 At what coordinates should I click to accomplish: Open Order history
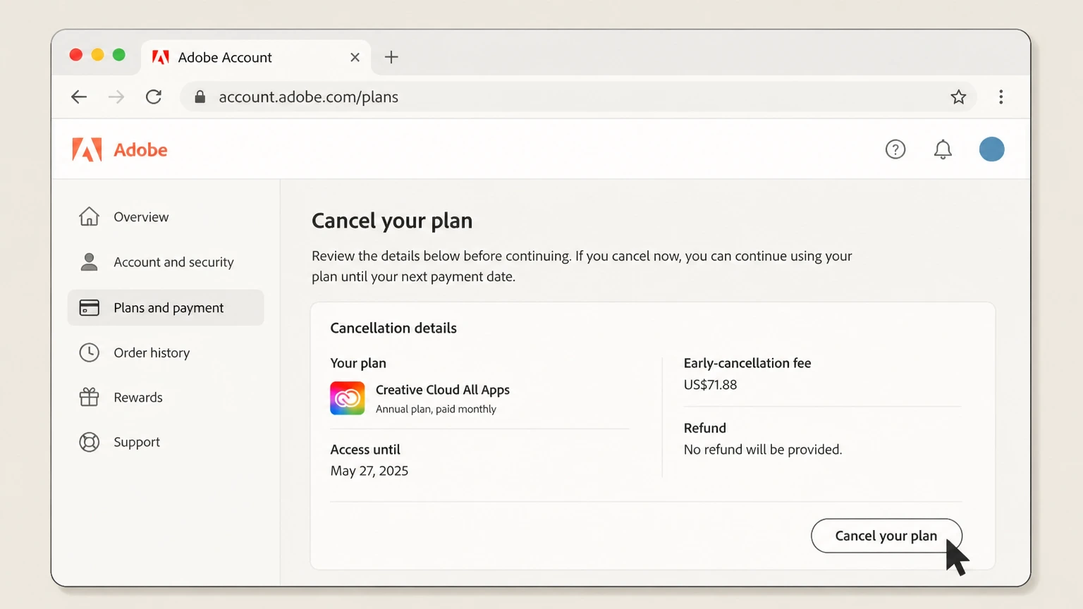click(166, 352)
